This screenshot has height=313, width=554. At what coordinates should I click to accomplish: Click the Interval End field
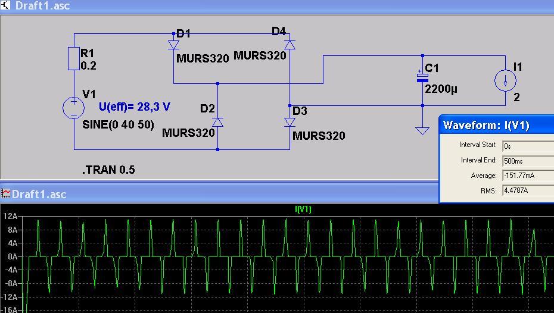pos(528,161)
